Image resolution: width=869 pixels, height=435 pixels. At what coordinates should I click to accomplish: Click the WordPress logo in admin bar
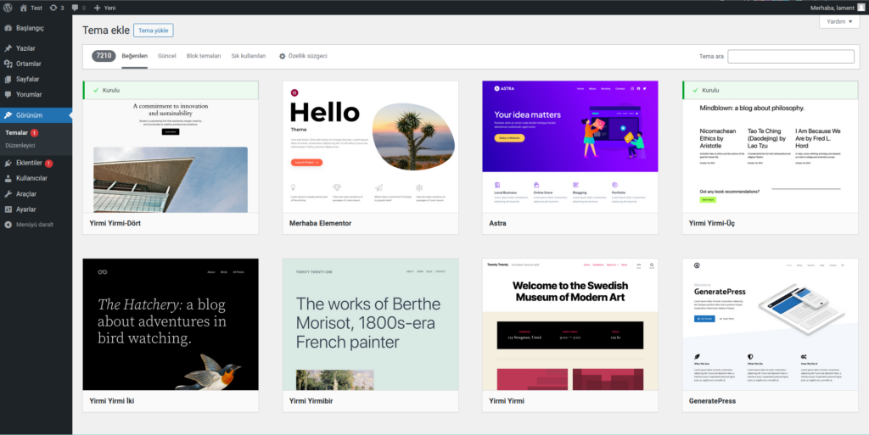click(8, 7)
